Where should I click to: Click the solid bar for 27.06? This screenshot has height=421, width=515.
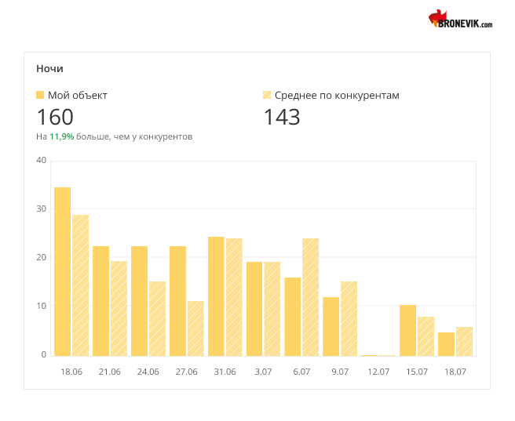pos(177,301)
